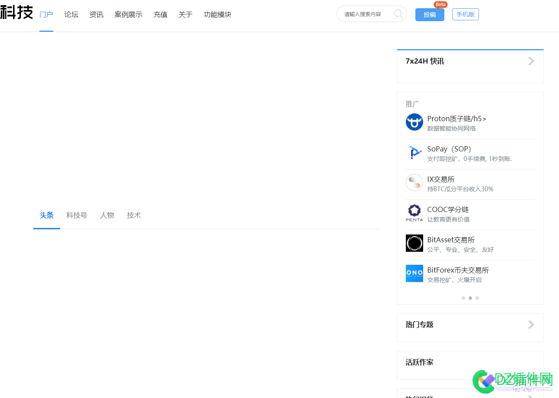Image resolution: width=559 pixels, height=398 pixels.
Task: Switch to the 人物 tab
Action: 107,215
